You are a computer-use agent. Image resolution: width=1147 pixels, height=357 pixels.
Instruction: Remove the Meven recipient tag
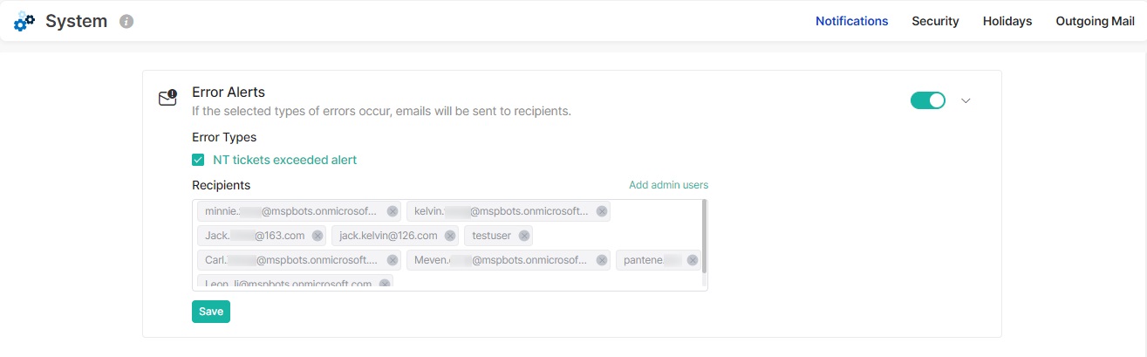pyautogui.click(x=602, y=260)
